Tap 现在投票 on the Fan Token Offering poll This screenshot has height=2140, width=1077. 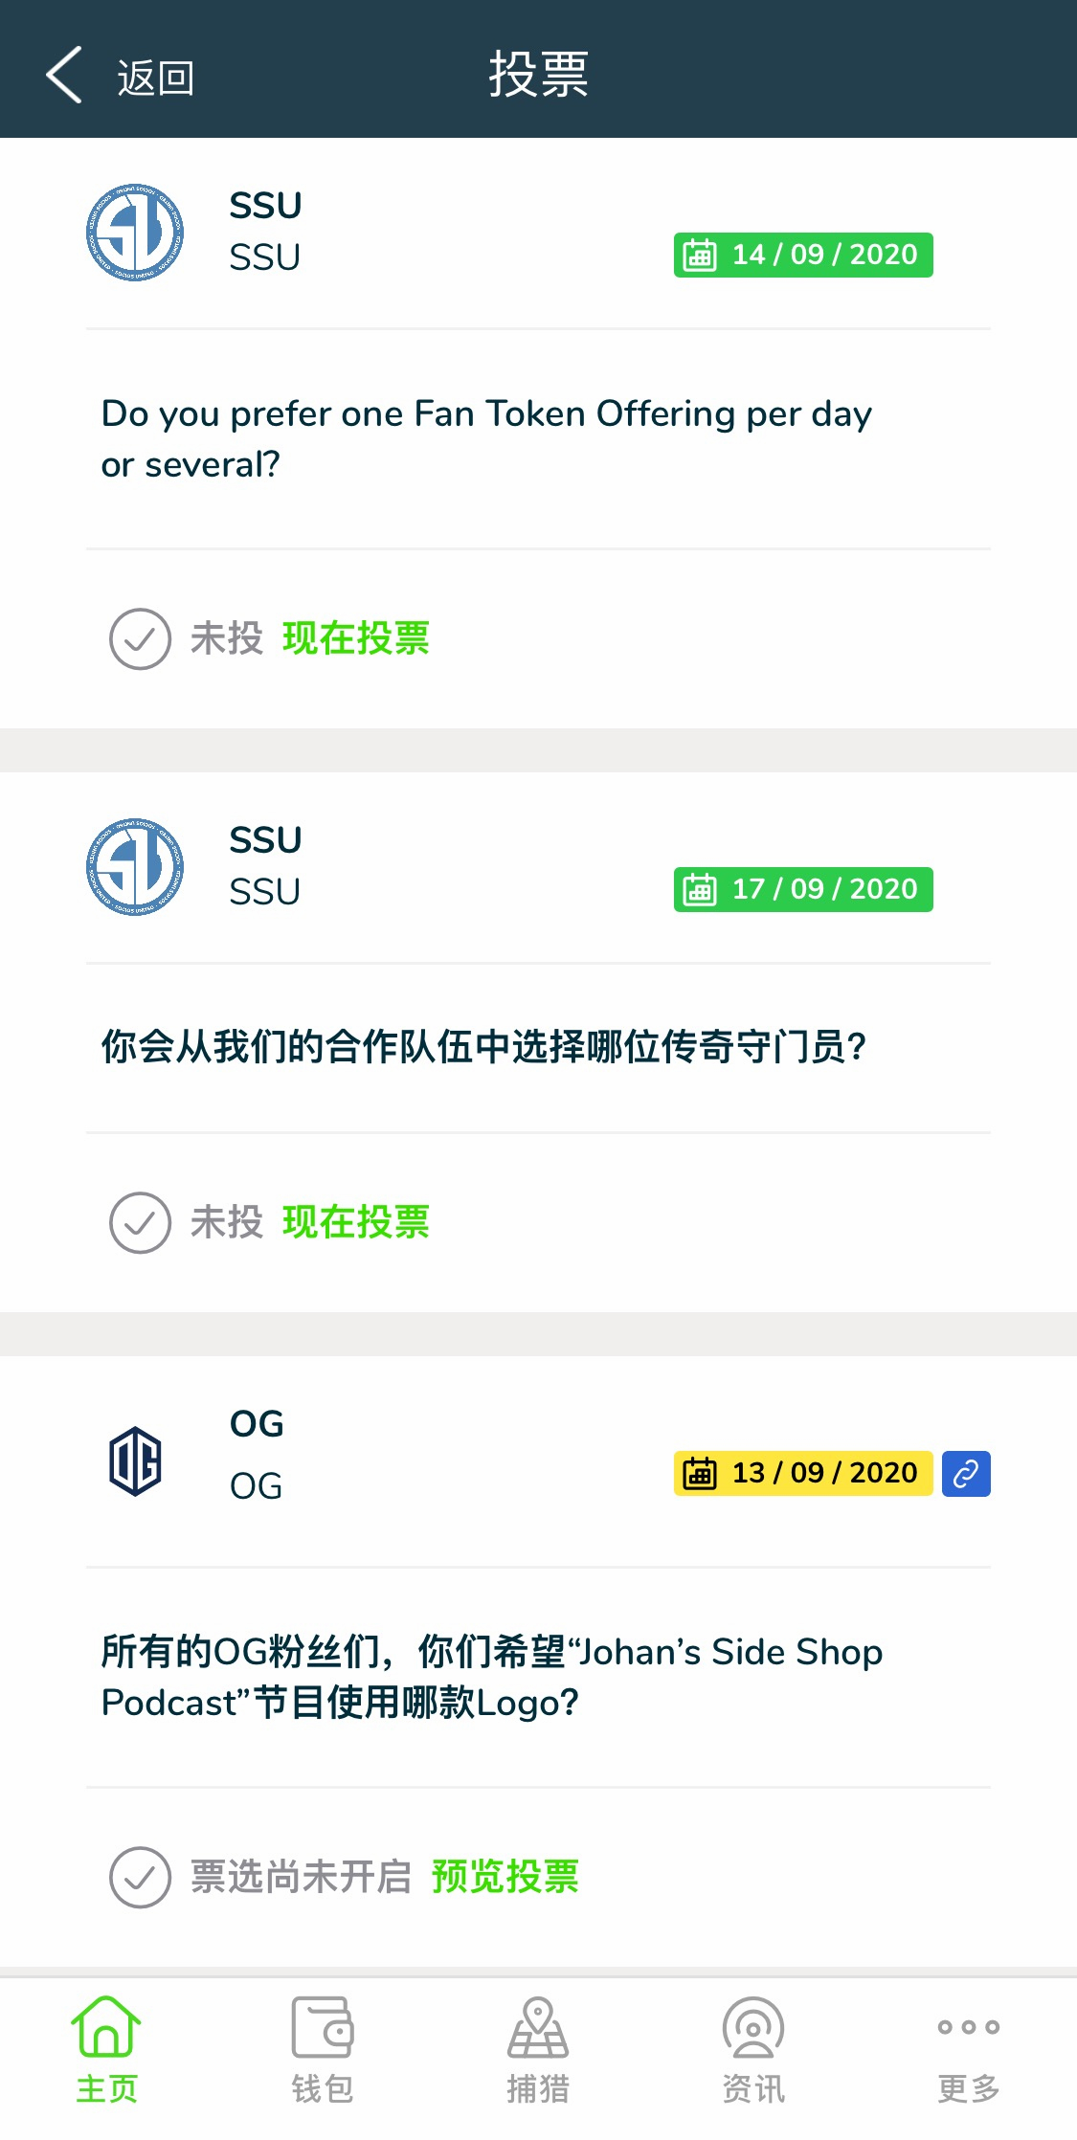(356, 638)
